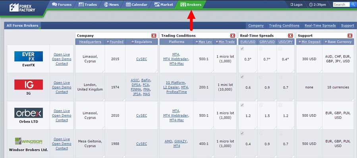The height and width of the screenshot is (158, 357).
Task: Toggle Orbex EUR/USD spread checkbox
Action: (242, 105)
